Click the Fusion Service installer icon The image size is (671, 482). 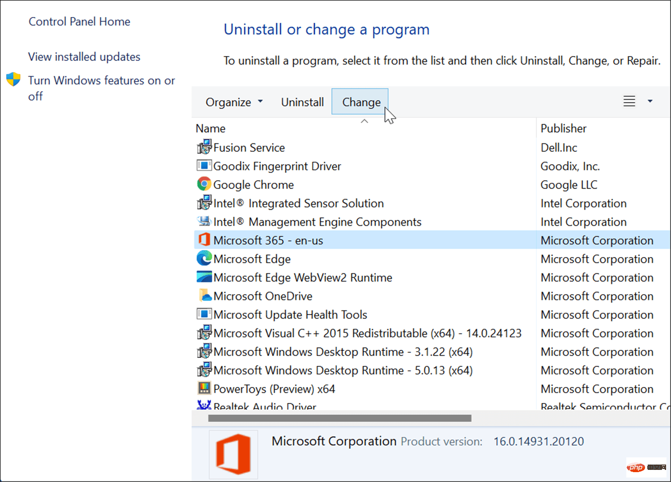click(204, 147)
